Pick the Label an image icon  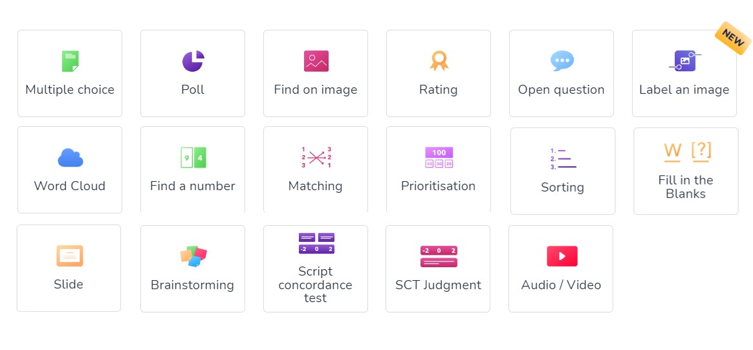(685, 61)
